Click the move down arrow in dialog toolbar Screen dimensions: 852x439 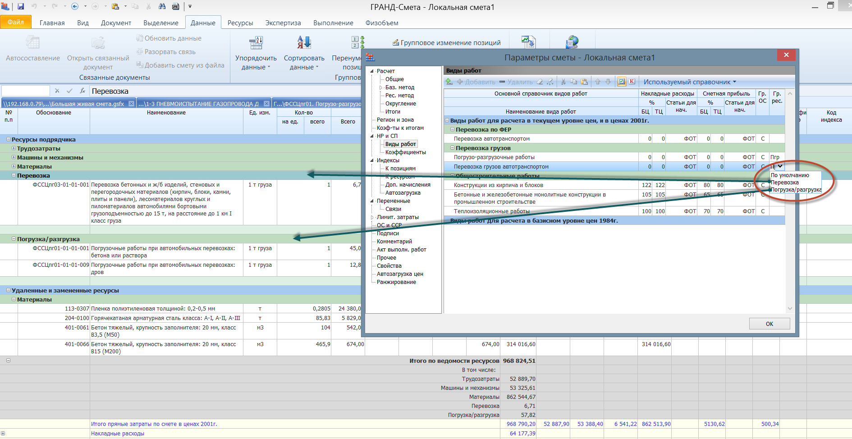[608, 82]
